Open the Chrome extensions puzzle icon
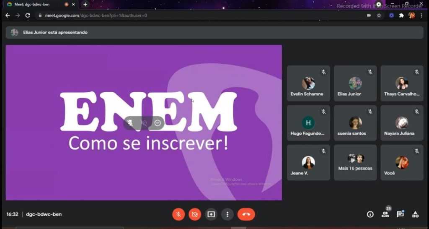This screenshot has height=229, width=429. point(401,15)
